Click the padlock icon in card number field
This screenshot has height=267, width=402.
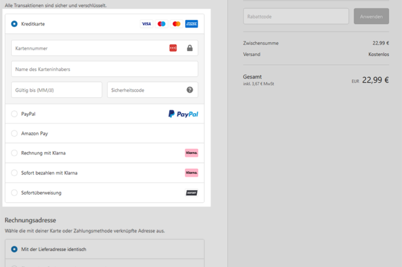[190, 48]
